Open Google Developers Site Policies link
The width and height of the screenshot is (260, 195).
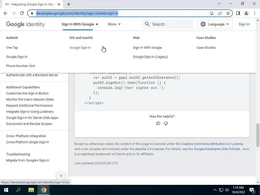tap(217, 149)
